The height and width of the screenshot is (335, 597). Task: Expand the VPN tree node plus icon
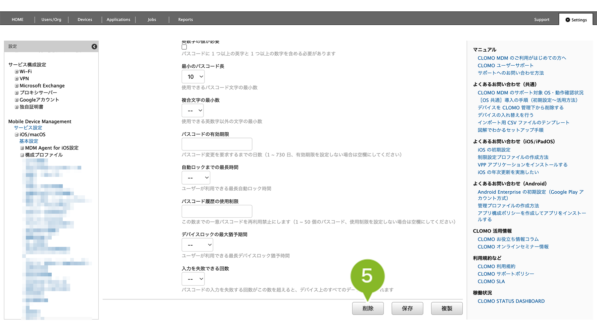pyautogui.click(x=16, y=79)
